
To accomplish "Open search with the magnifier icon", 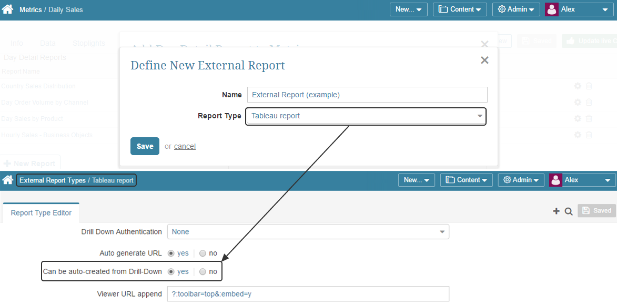I will [x=569, y=210].
